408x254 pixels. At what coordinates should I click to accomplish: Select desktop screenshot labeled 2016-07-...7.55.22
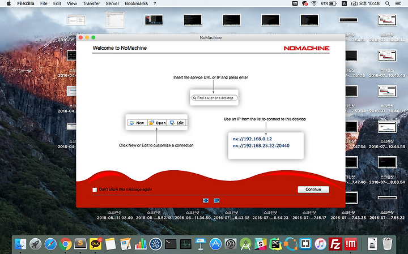tap(387, 198)
